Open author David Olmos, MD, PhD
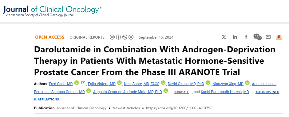This screenshot has height=117, width=289. tap(186, 84)
